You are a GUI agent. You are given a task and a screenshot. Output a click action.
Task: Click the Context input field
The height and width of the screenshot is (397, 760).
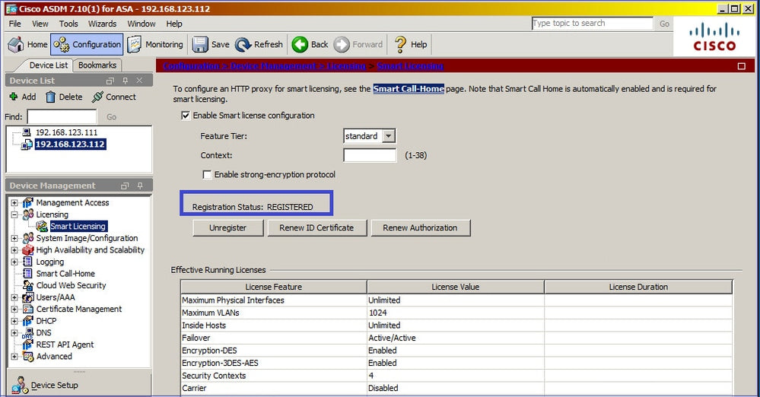click(x=370, y=155)
